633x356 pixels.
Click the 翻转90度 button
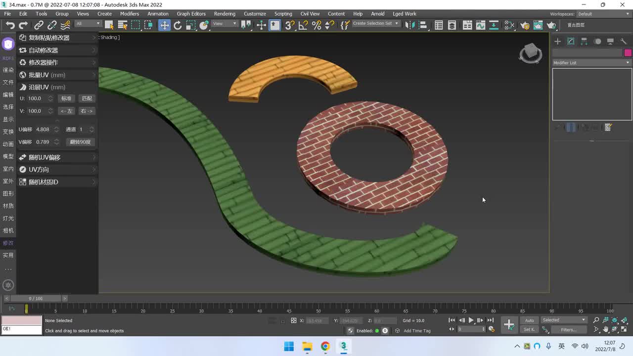(x=80, y=142)
